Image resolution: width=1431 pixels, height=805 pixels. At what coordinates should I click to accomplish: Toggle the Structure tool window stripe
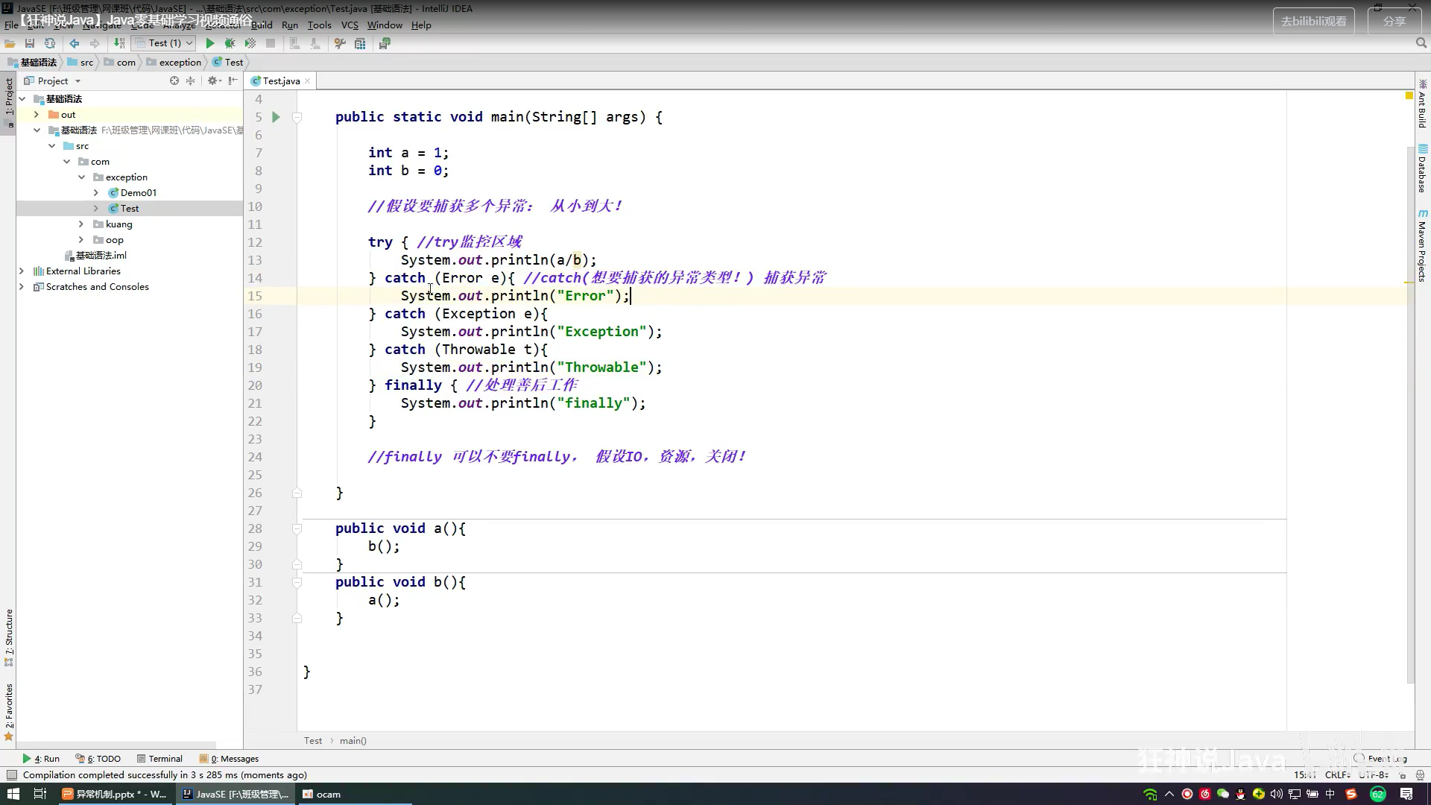pos(9,635)
